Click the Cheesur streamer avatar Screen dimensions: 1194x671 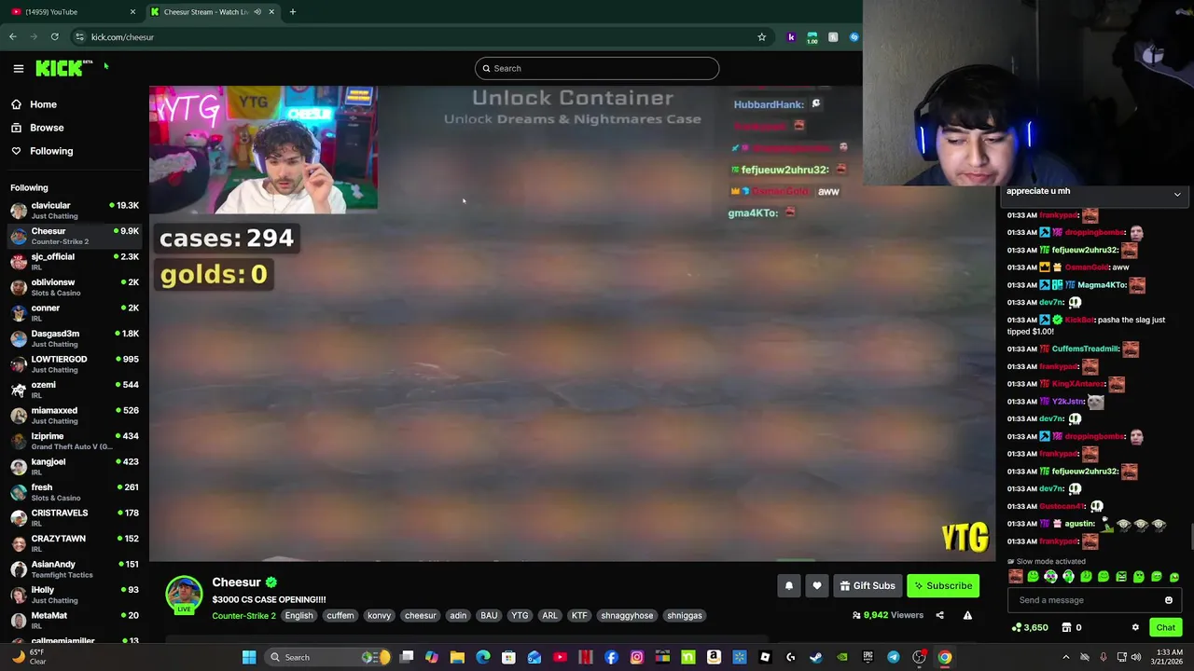click(184, 595)
